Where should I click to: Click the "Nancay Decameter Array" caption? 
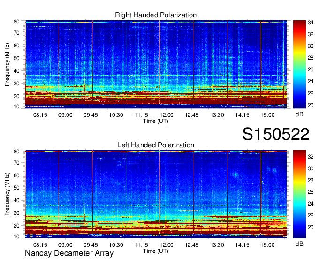pyautogui.click(x=69, y=253)
